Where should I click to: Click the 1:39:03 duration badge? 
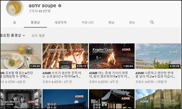(x=35, y=66)
